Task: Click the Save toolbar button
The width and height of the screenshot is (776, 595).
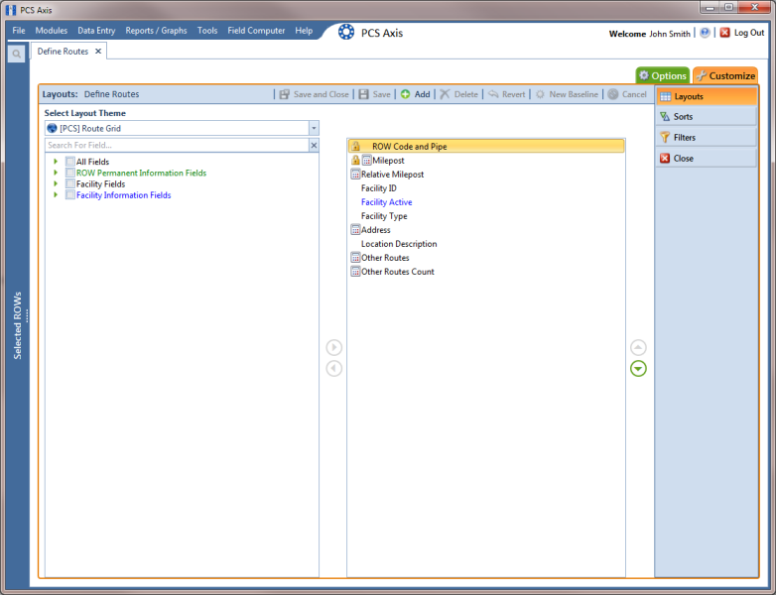Action: pyautogui.click(x=375, y=94)
